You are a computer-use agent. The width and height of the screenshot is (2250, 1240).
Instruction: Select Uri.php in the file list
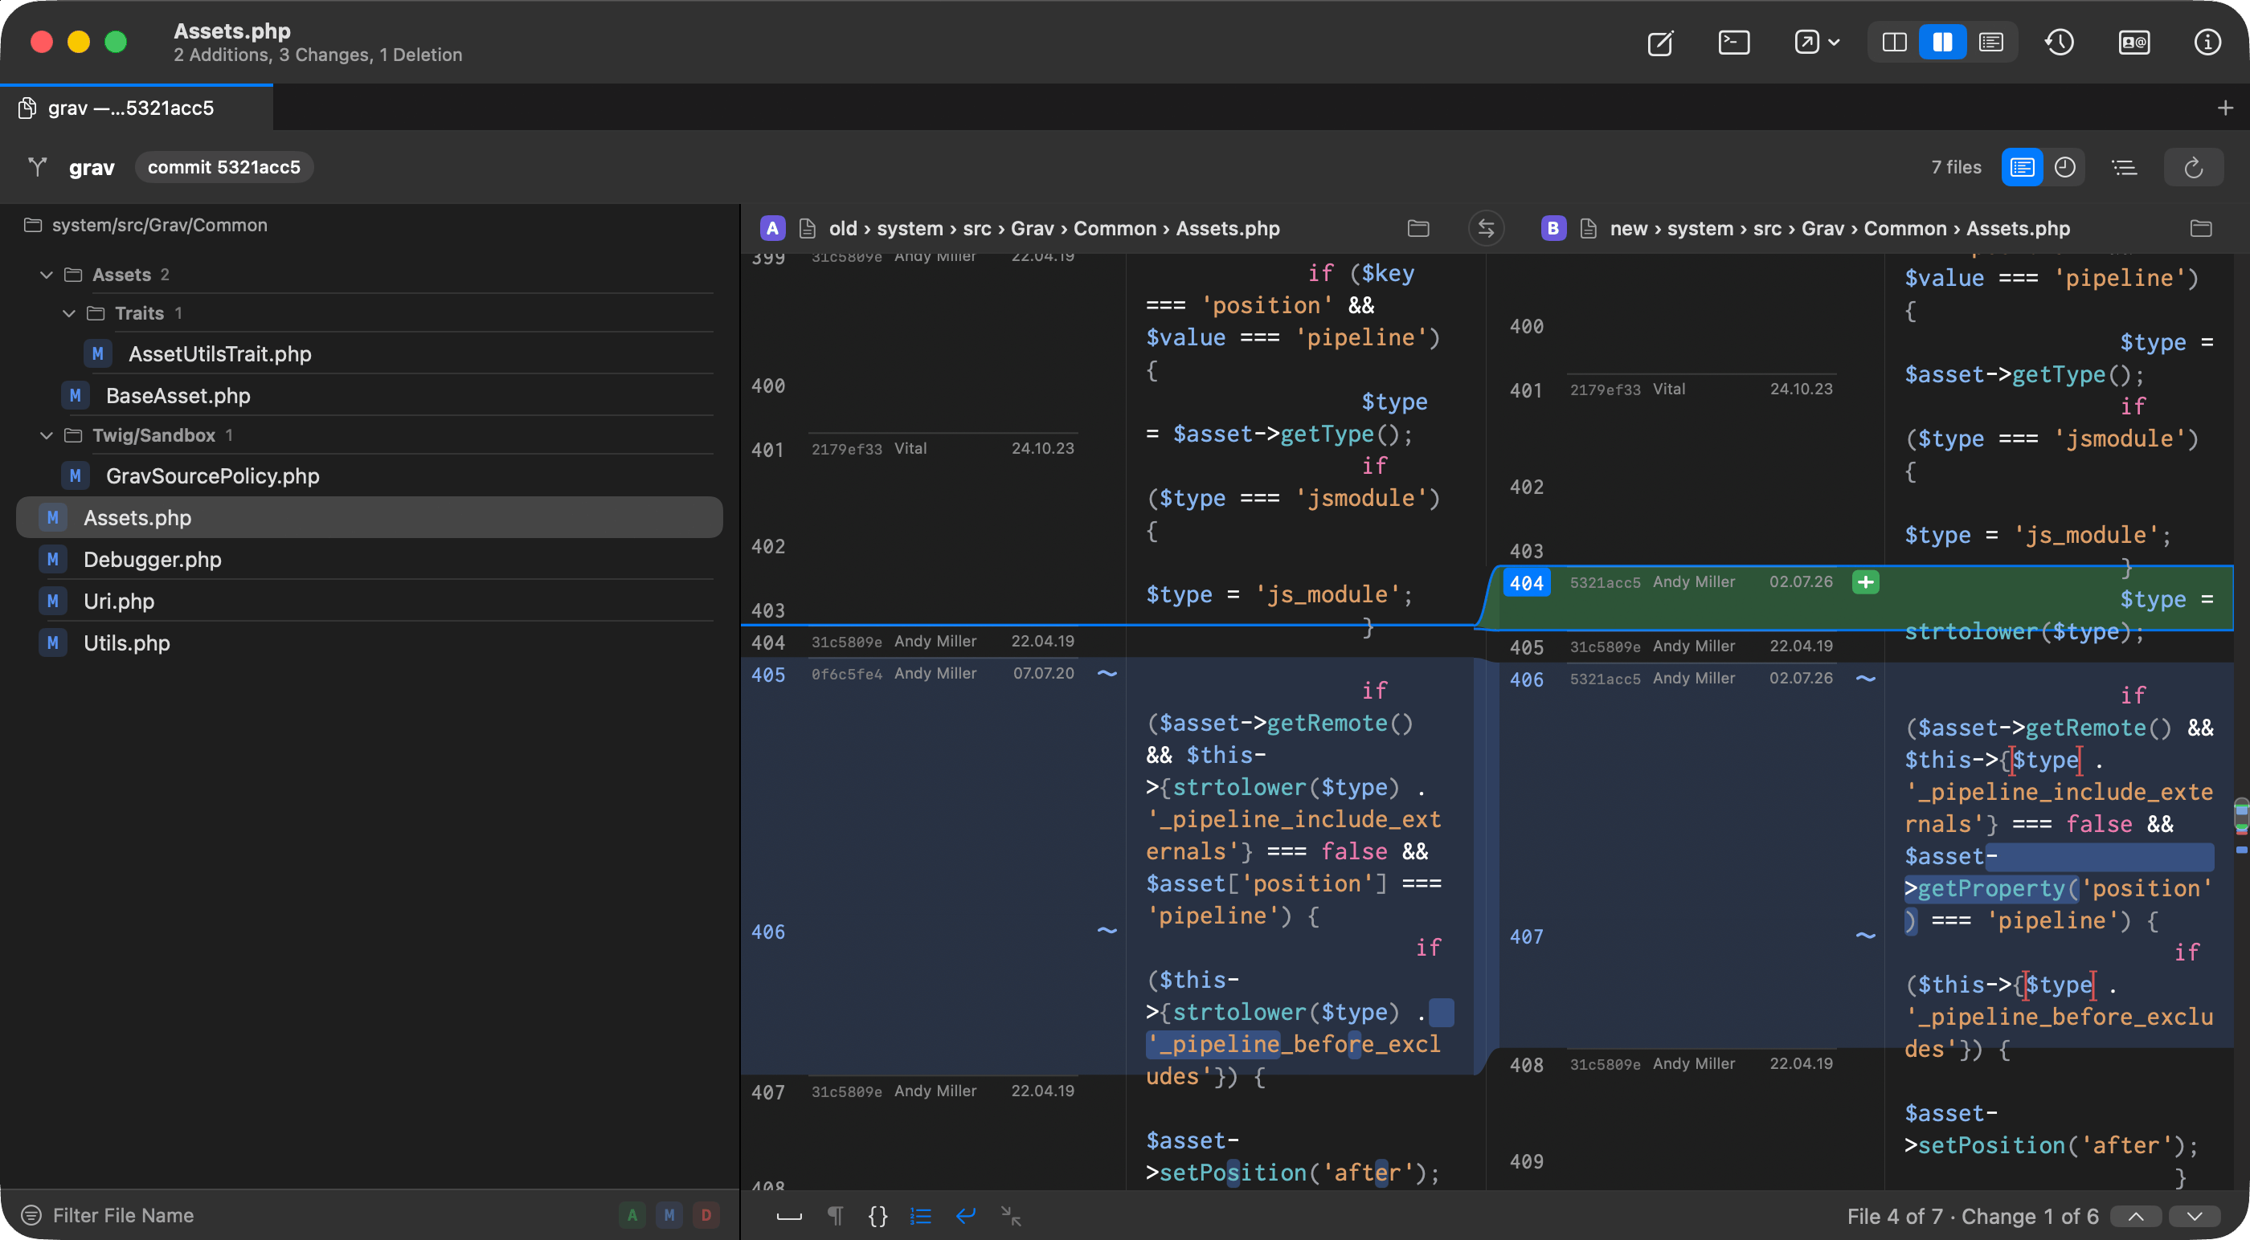point(118,601)
